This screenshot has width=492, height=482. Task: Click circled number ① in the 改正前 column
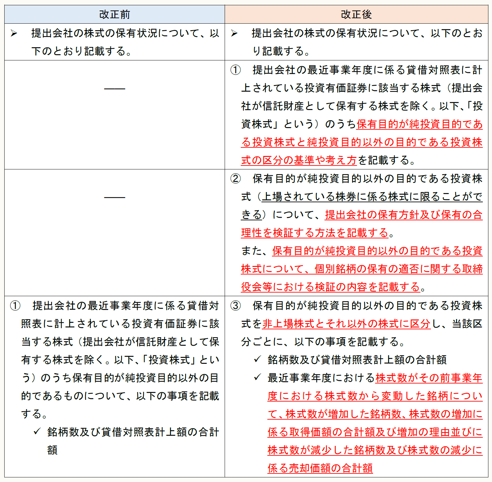[15, 306]
